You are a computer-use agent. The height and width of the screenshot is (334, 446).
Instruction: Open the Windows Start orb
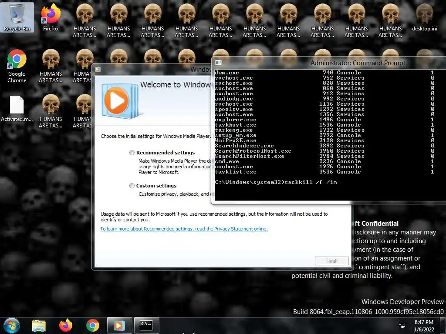click(11, 325)
